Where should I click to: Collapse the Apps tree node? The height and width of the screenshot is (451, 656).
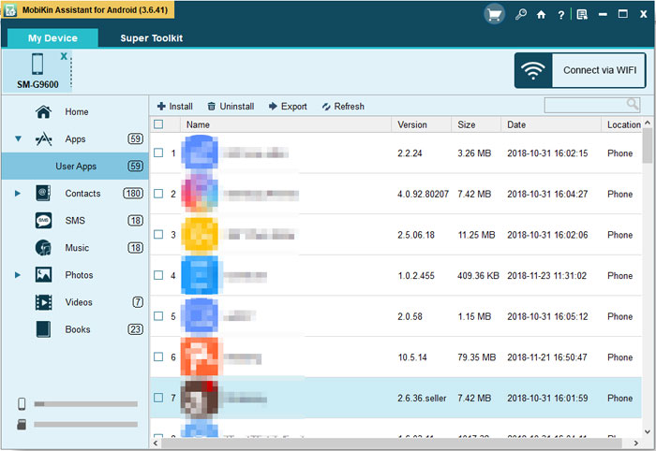coord(18,139)
